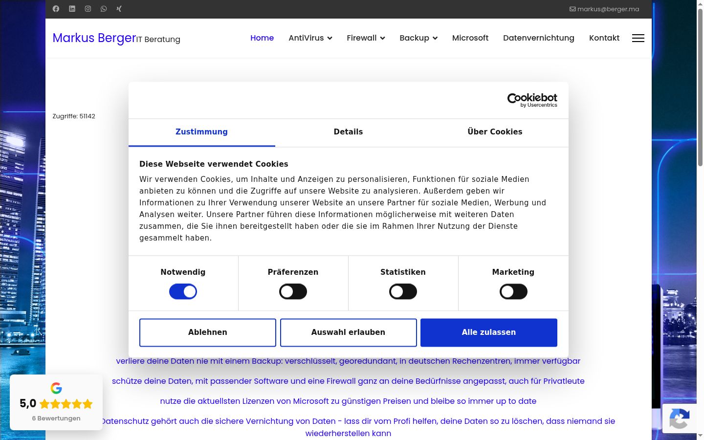Open the WhatsApp social icon
The height and width of the screenshot is (440, 704).
point(104,9)
